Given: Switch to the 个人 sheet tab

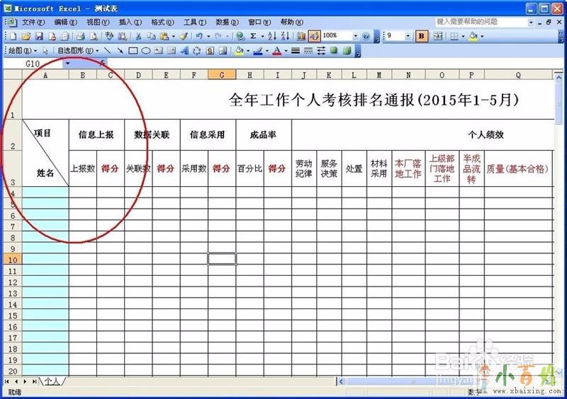Looking at the screenshot, I should coord(51,381).
